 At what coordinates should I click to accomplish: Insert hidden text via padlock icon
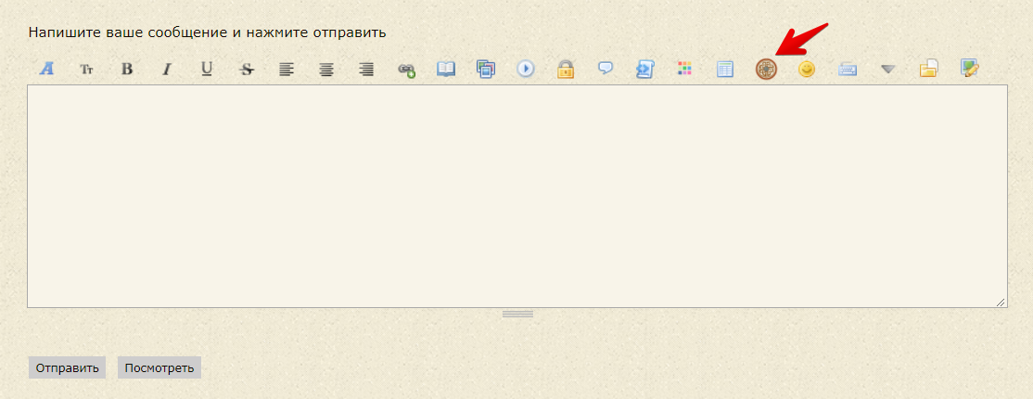point(566,69)
